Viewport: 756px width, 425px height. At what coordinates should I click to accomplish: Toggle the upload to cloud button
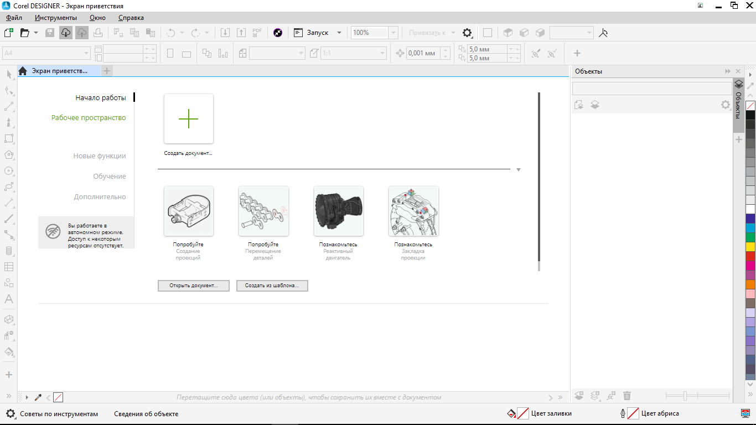(82, 33)
